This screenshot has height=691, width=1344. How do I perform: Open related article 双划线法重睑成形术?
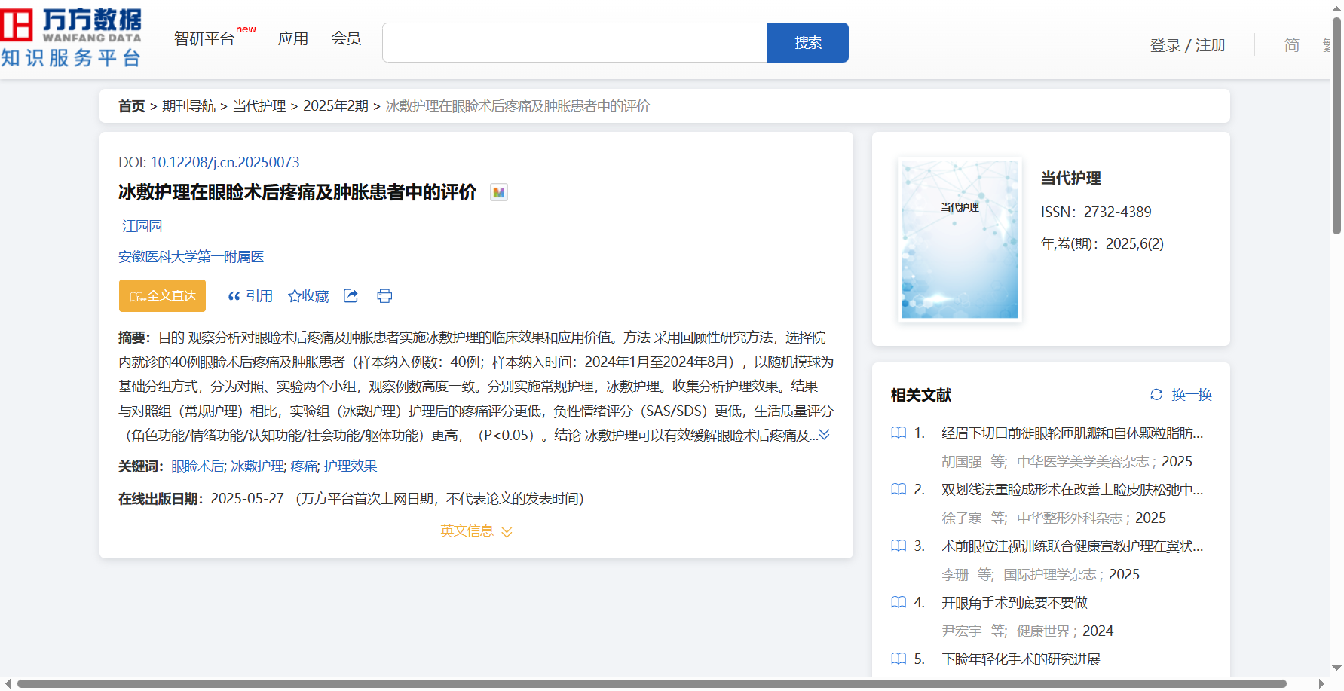[1073, 489]
